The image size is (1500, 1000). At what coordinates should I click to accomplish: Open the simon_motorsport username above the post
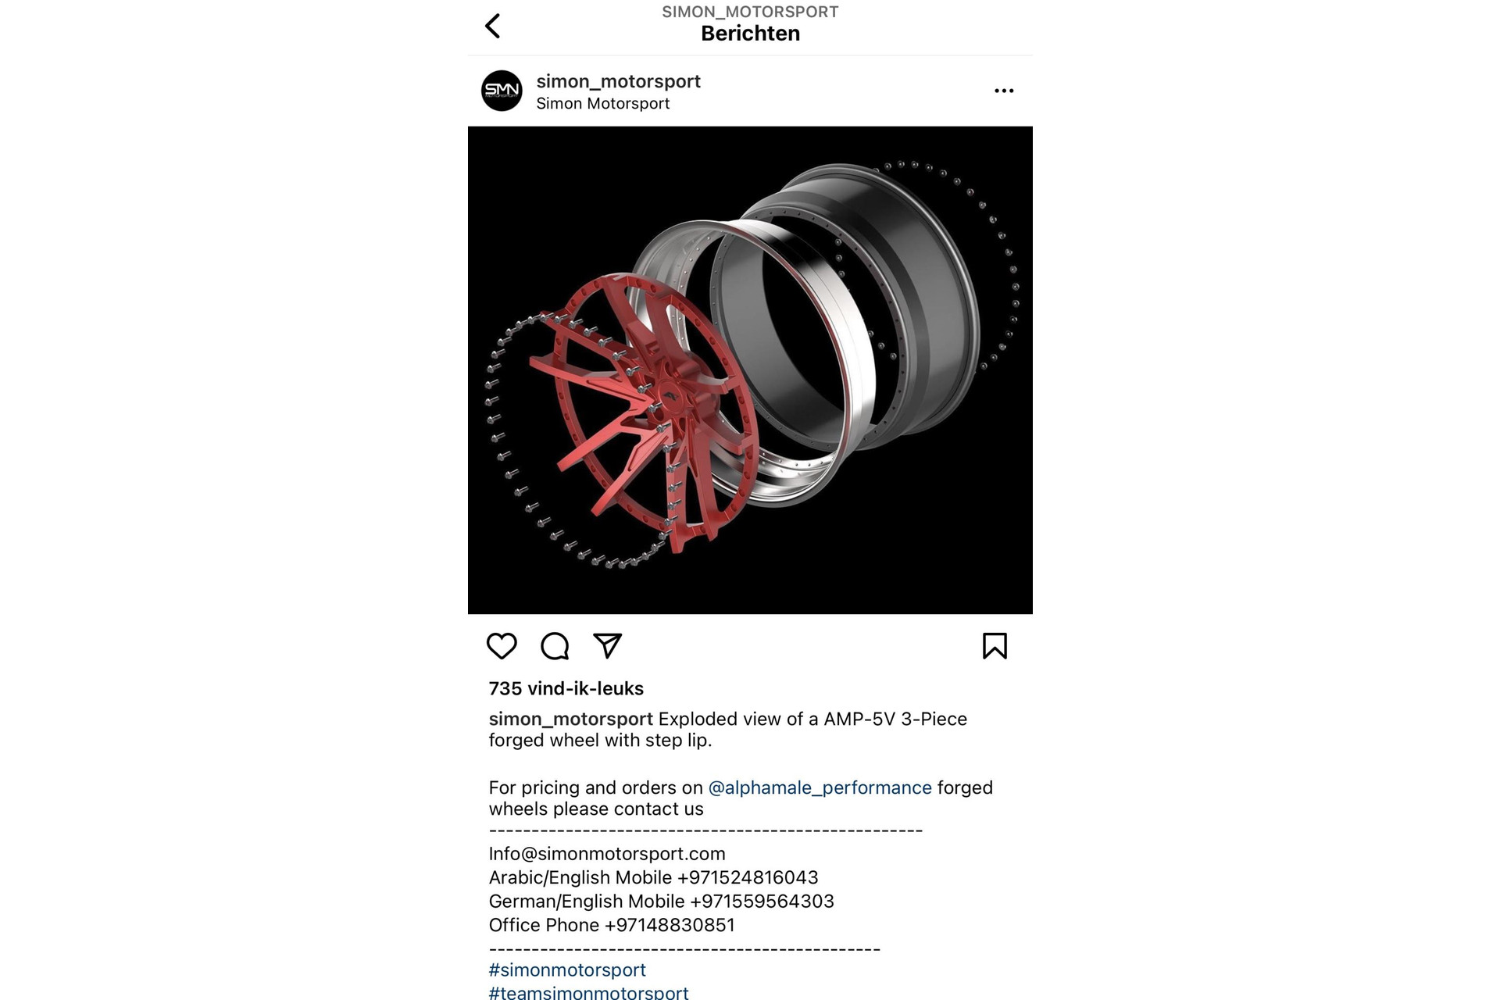(x=618, y=81)
